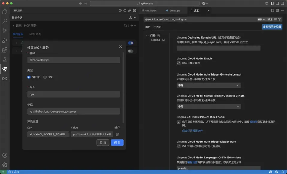Close the 修改 MCP 服务 dialog
Viewport: 287px width, 174px height.
[x=120, y=47]
